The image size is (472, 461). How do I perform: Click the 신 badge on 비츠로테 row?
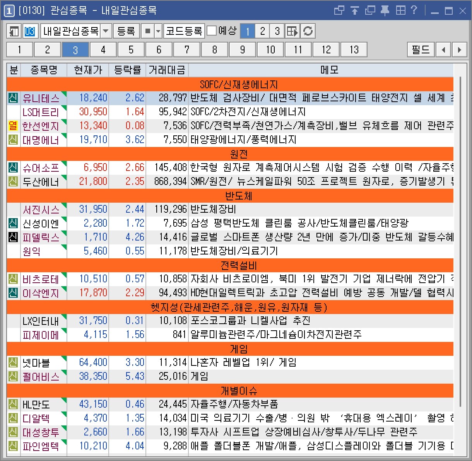(x=13, y=279)
